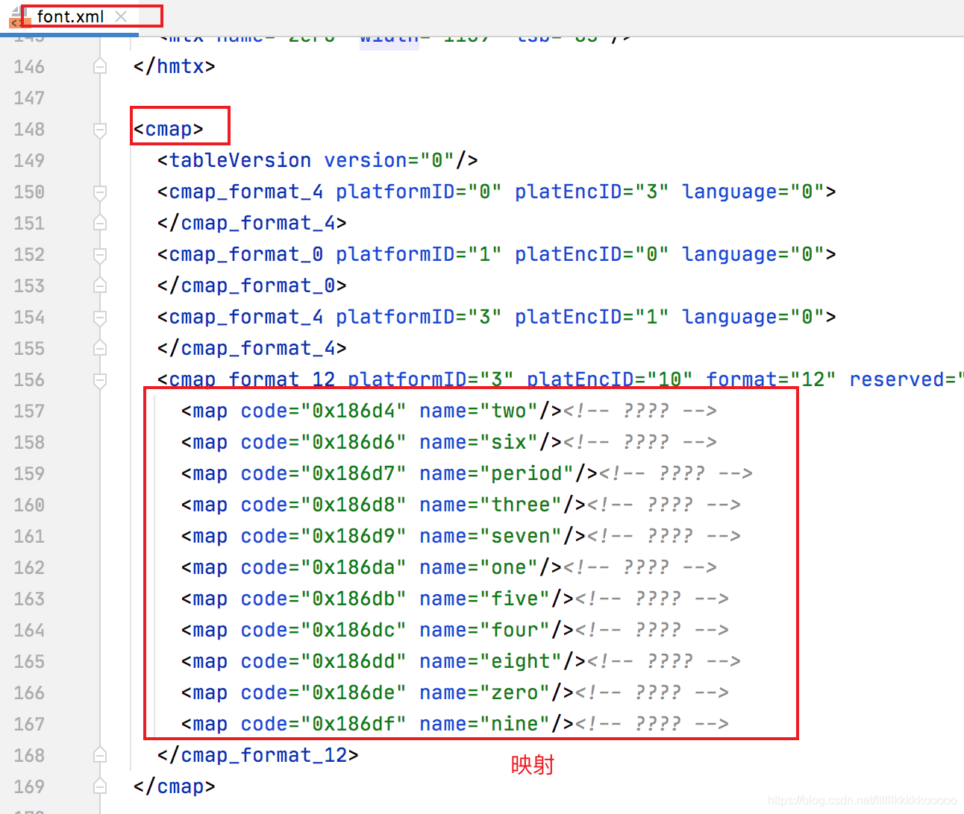The height and width of the screenshot is (814, 964).
Task: Click the cmap_format_12 opening tag line
Action: (x=560, y=379)
